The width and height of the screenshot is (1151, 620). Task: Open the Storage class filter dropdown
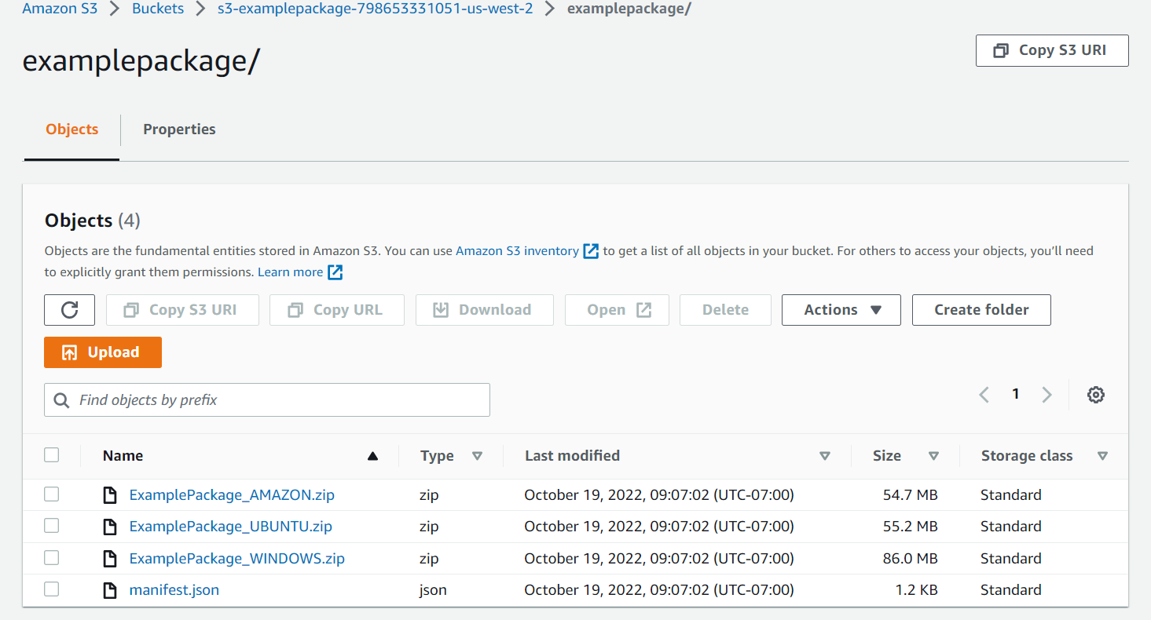(1103, 455)
